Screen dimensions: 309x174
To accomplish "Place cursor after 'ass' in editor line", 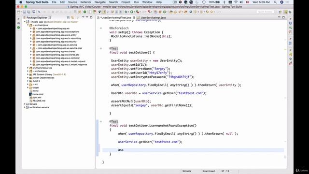I will tap(124, 150).
